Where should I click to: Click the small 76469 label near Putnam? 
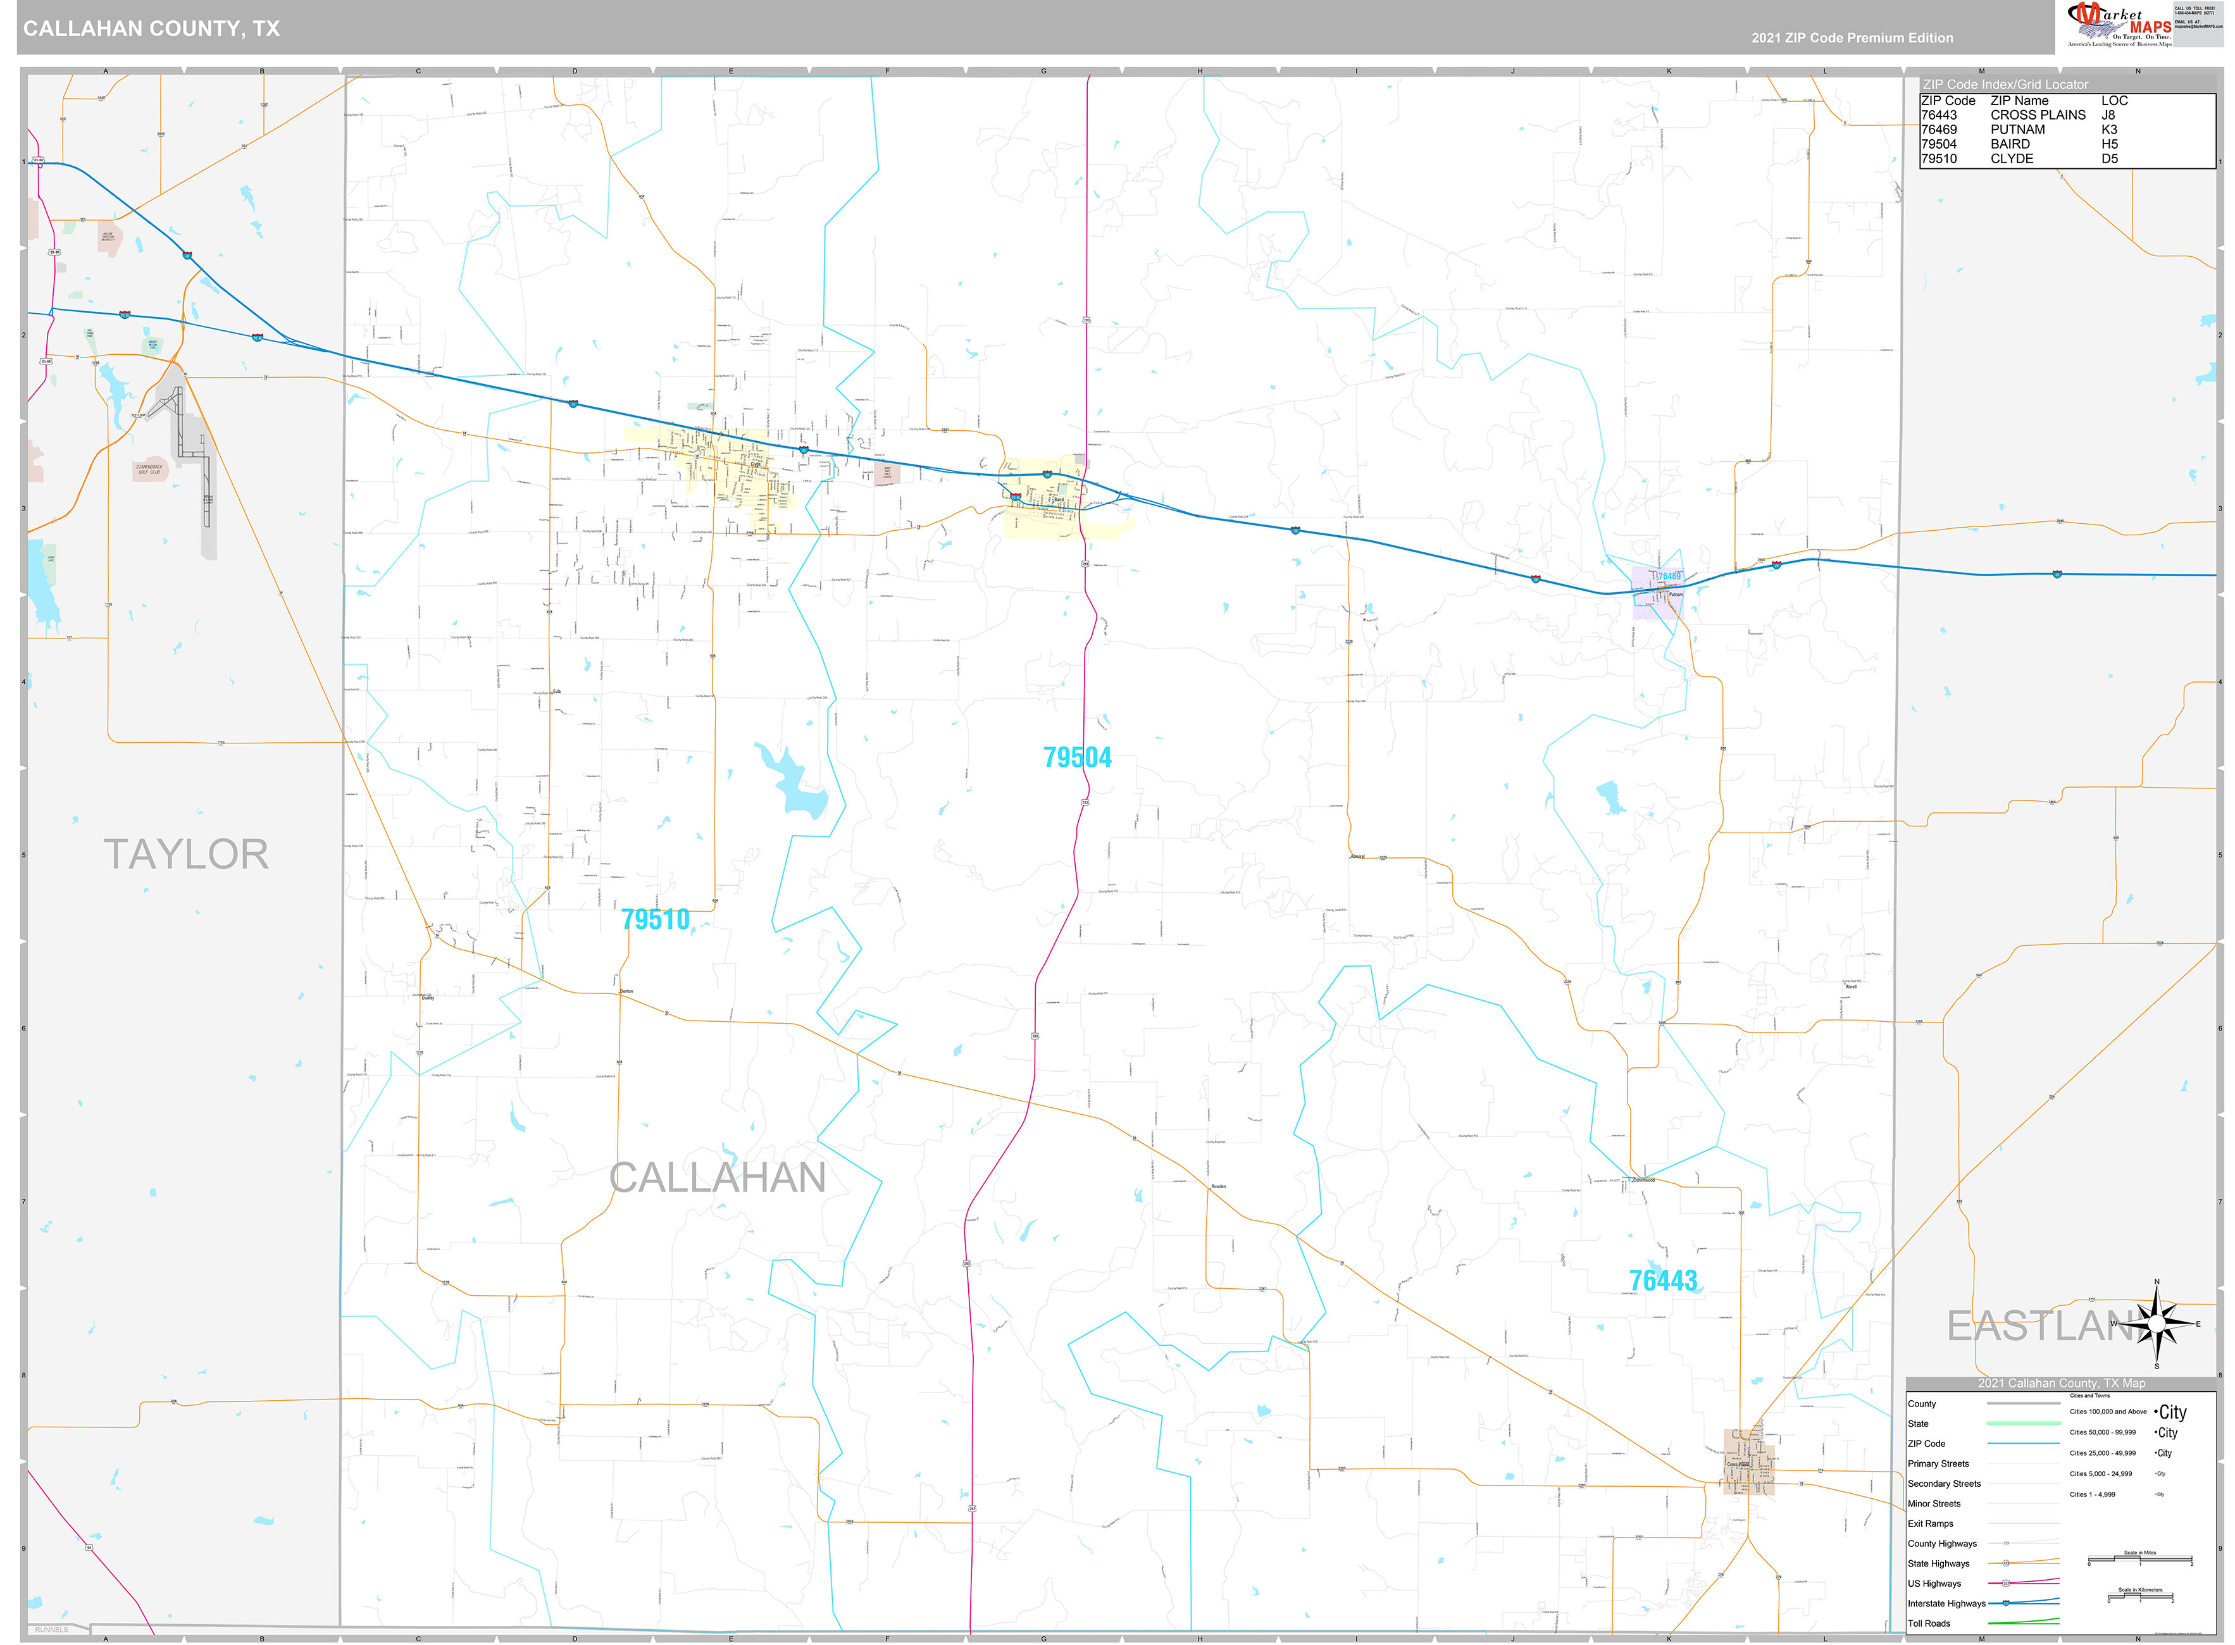point(1668,576)
